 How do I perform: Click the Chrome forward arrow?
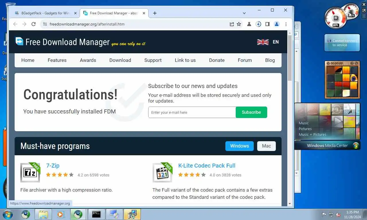point(24,24)
